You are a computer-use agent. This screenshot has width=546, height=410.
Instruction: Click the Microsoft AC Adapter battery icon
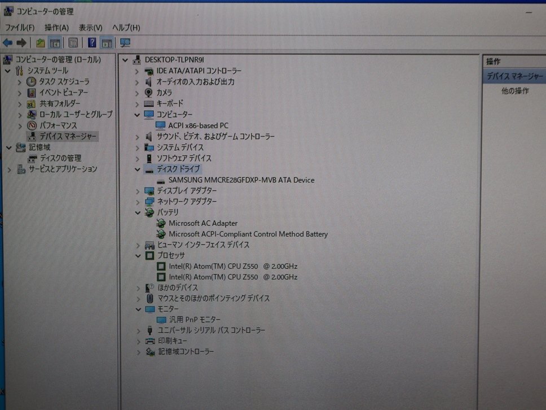click(161, 223)
